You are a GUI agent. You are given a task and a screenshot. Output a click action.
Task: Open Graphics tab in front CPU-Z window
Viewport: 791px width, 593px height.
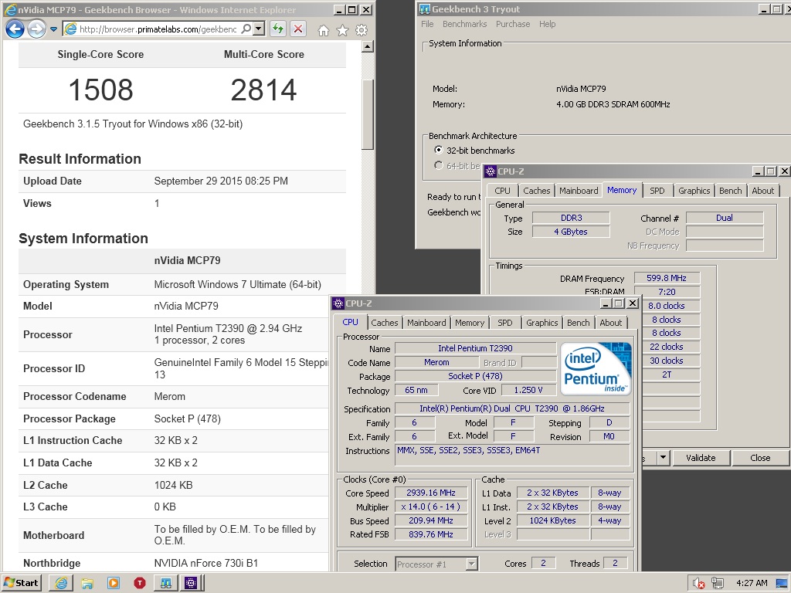pos(541,324)
